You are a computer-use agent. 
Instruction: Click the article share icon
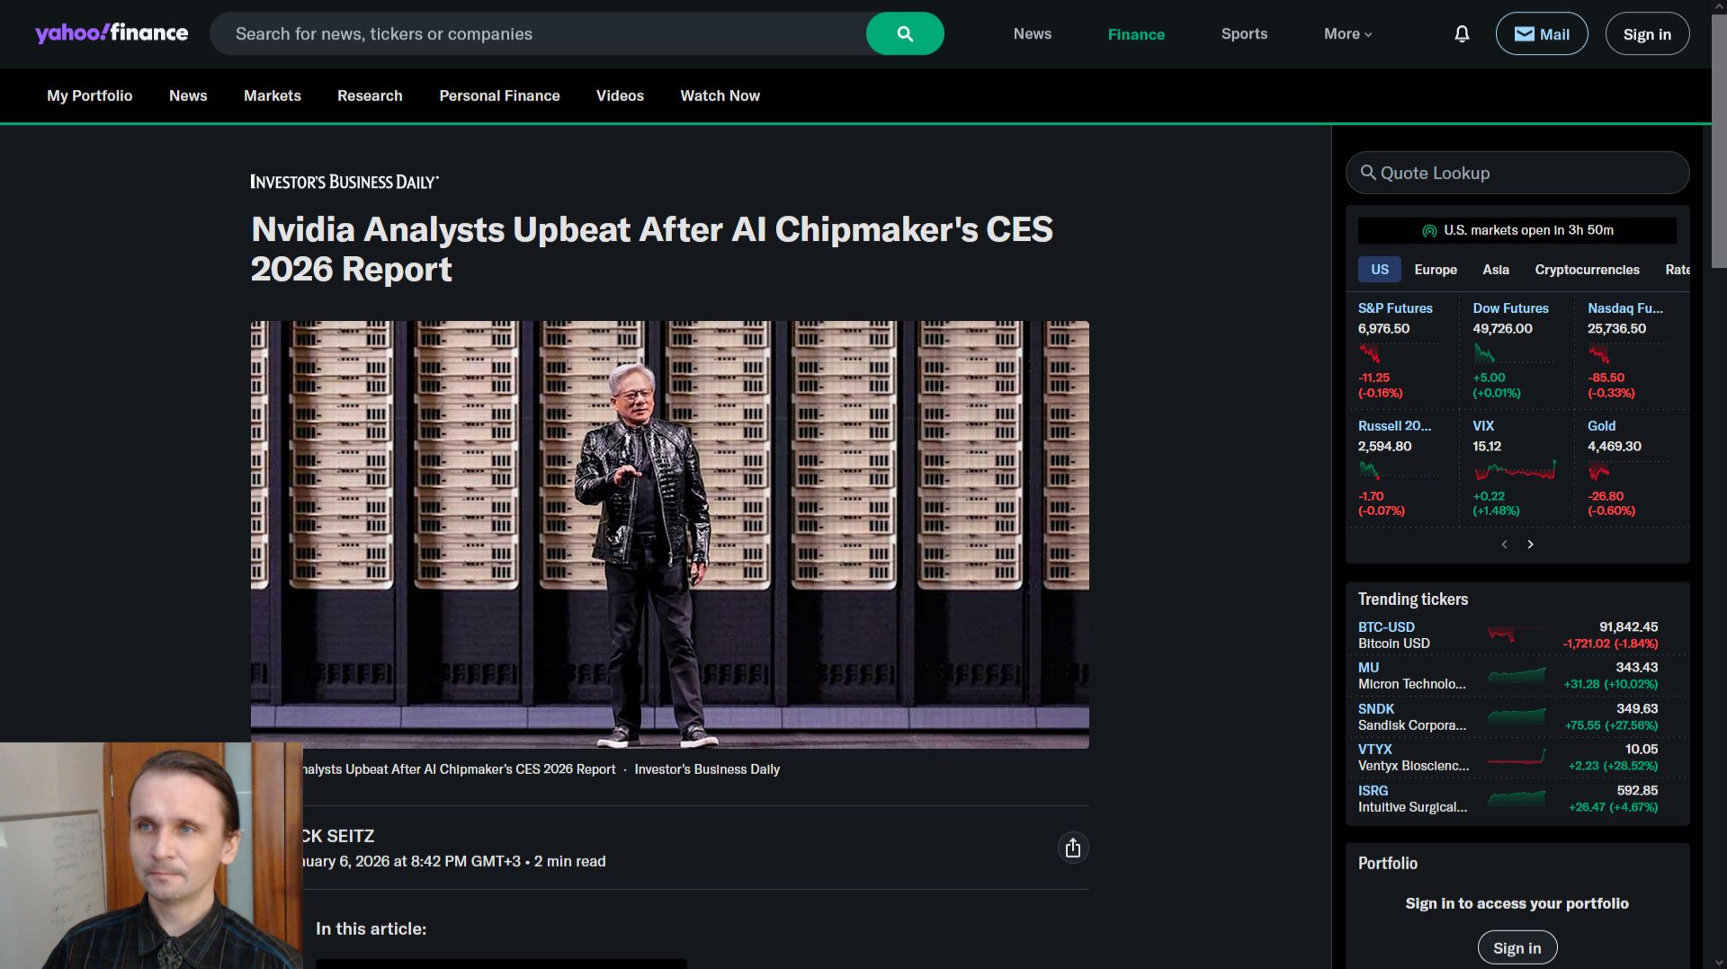click(1072, 848)
